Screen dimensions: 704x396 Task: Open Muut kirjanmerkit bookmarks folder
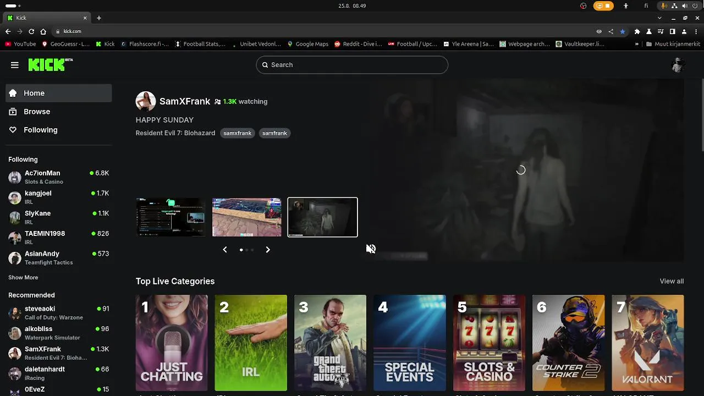[673, 44]
